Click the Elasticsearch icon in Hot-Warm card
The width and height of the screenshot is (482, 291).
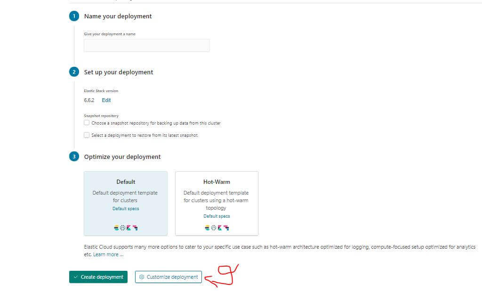pyautogui.click(x=207, y=228)
